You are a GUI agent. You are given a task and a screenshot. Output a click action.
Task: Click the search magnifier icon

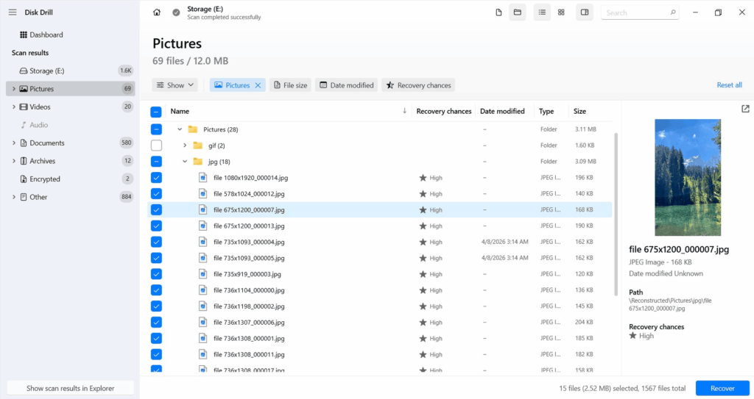[x=673, y=12]
